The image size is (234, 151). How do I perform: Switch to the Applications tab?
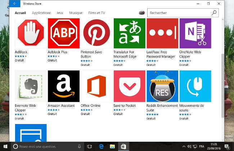(41, 13)
